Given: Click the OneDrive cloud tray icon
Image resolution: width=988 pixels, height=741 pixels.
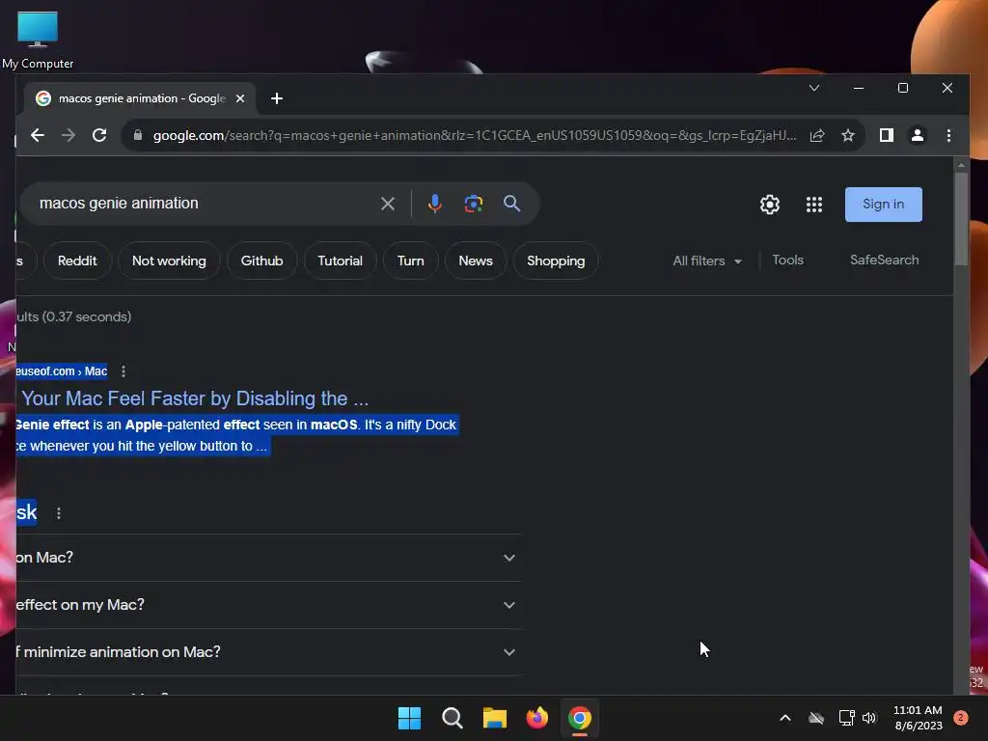Looking at the screenshot, I should click(x=816, y=718).
